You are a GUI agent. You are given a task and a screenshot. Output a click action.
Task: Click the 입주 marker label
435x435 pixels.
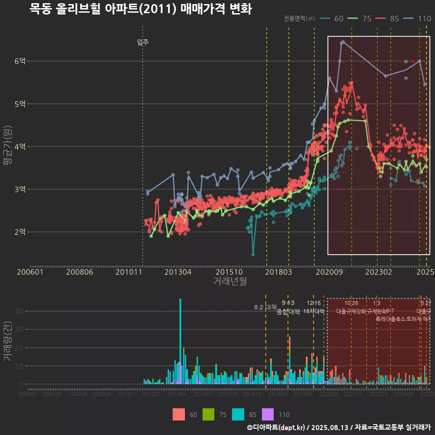pos(143,42)
